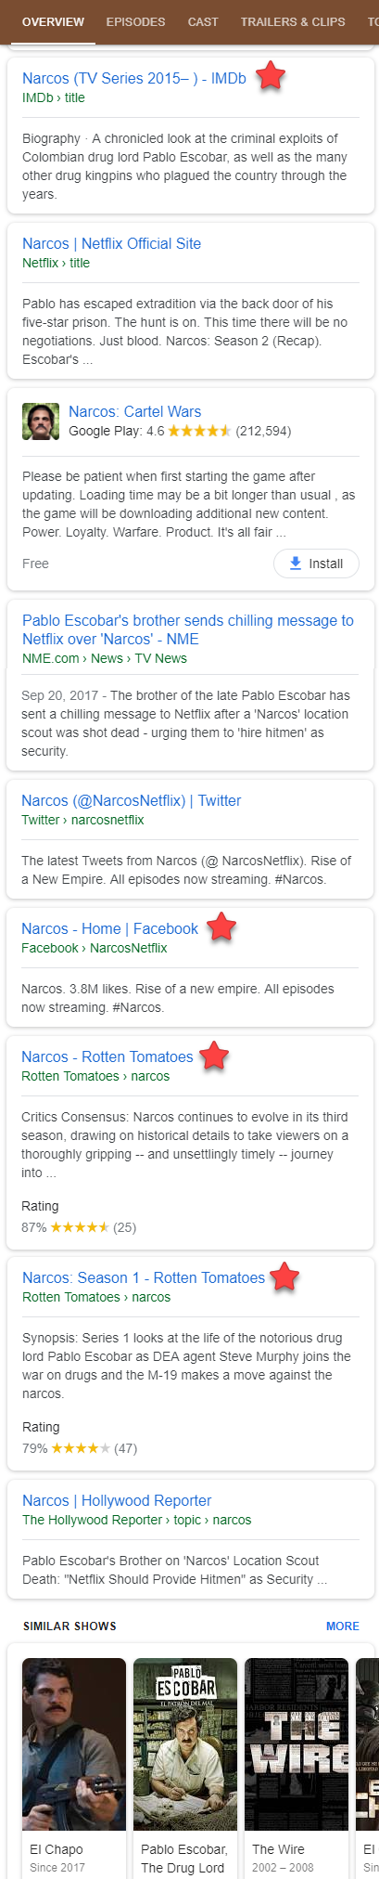Viewport: 379px width, 1879px height.
Task: Switch to the Episodes tab
Action: pyautogui.click(x=135, y=21)
